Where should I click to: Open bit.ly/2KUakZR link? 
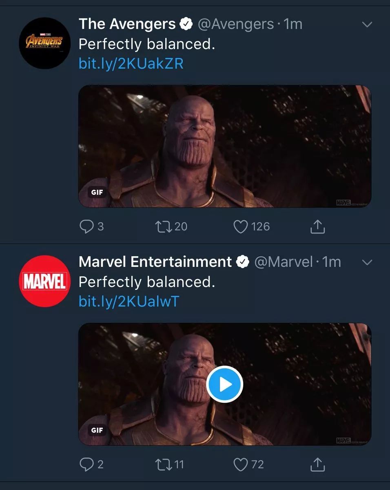pos(131,63)
